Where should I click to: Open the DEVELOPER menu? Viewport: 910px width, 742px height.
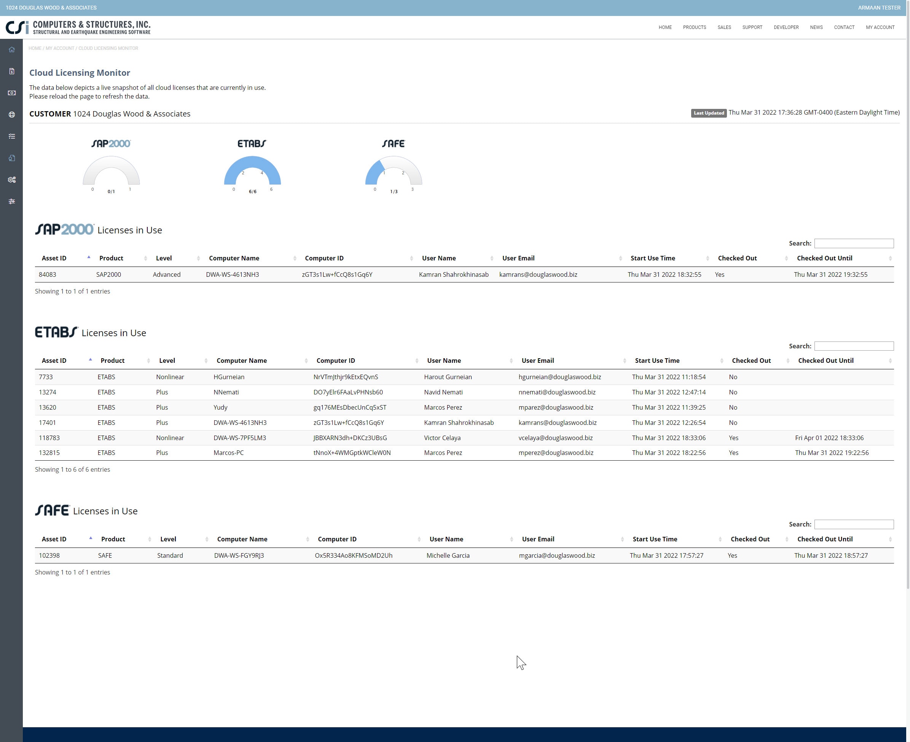[786, 27]
